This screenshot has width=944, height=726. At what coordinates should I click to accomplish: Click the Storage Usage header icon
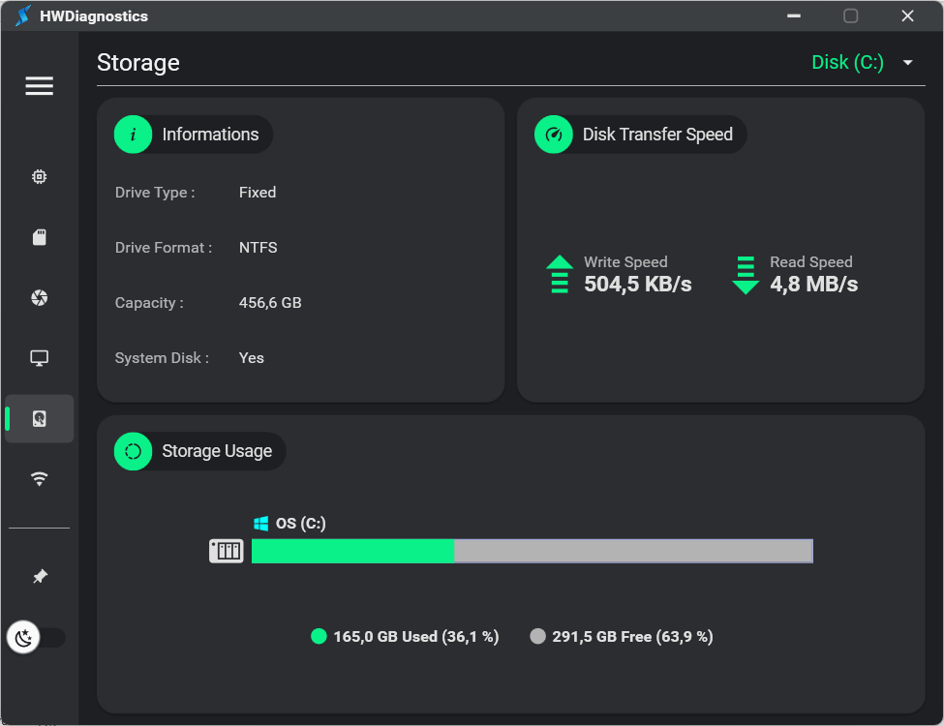(x=133, y=451)
